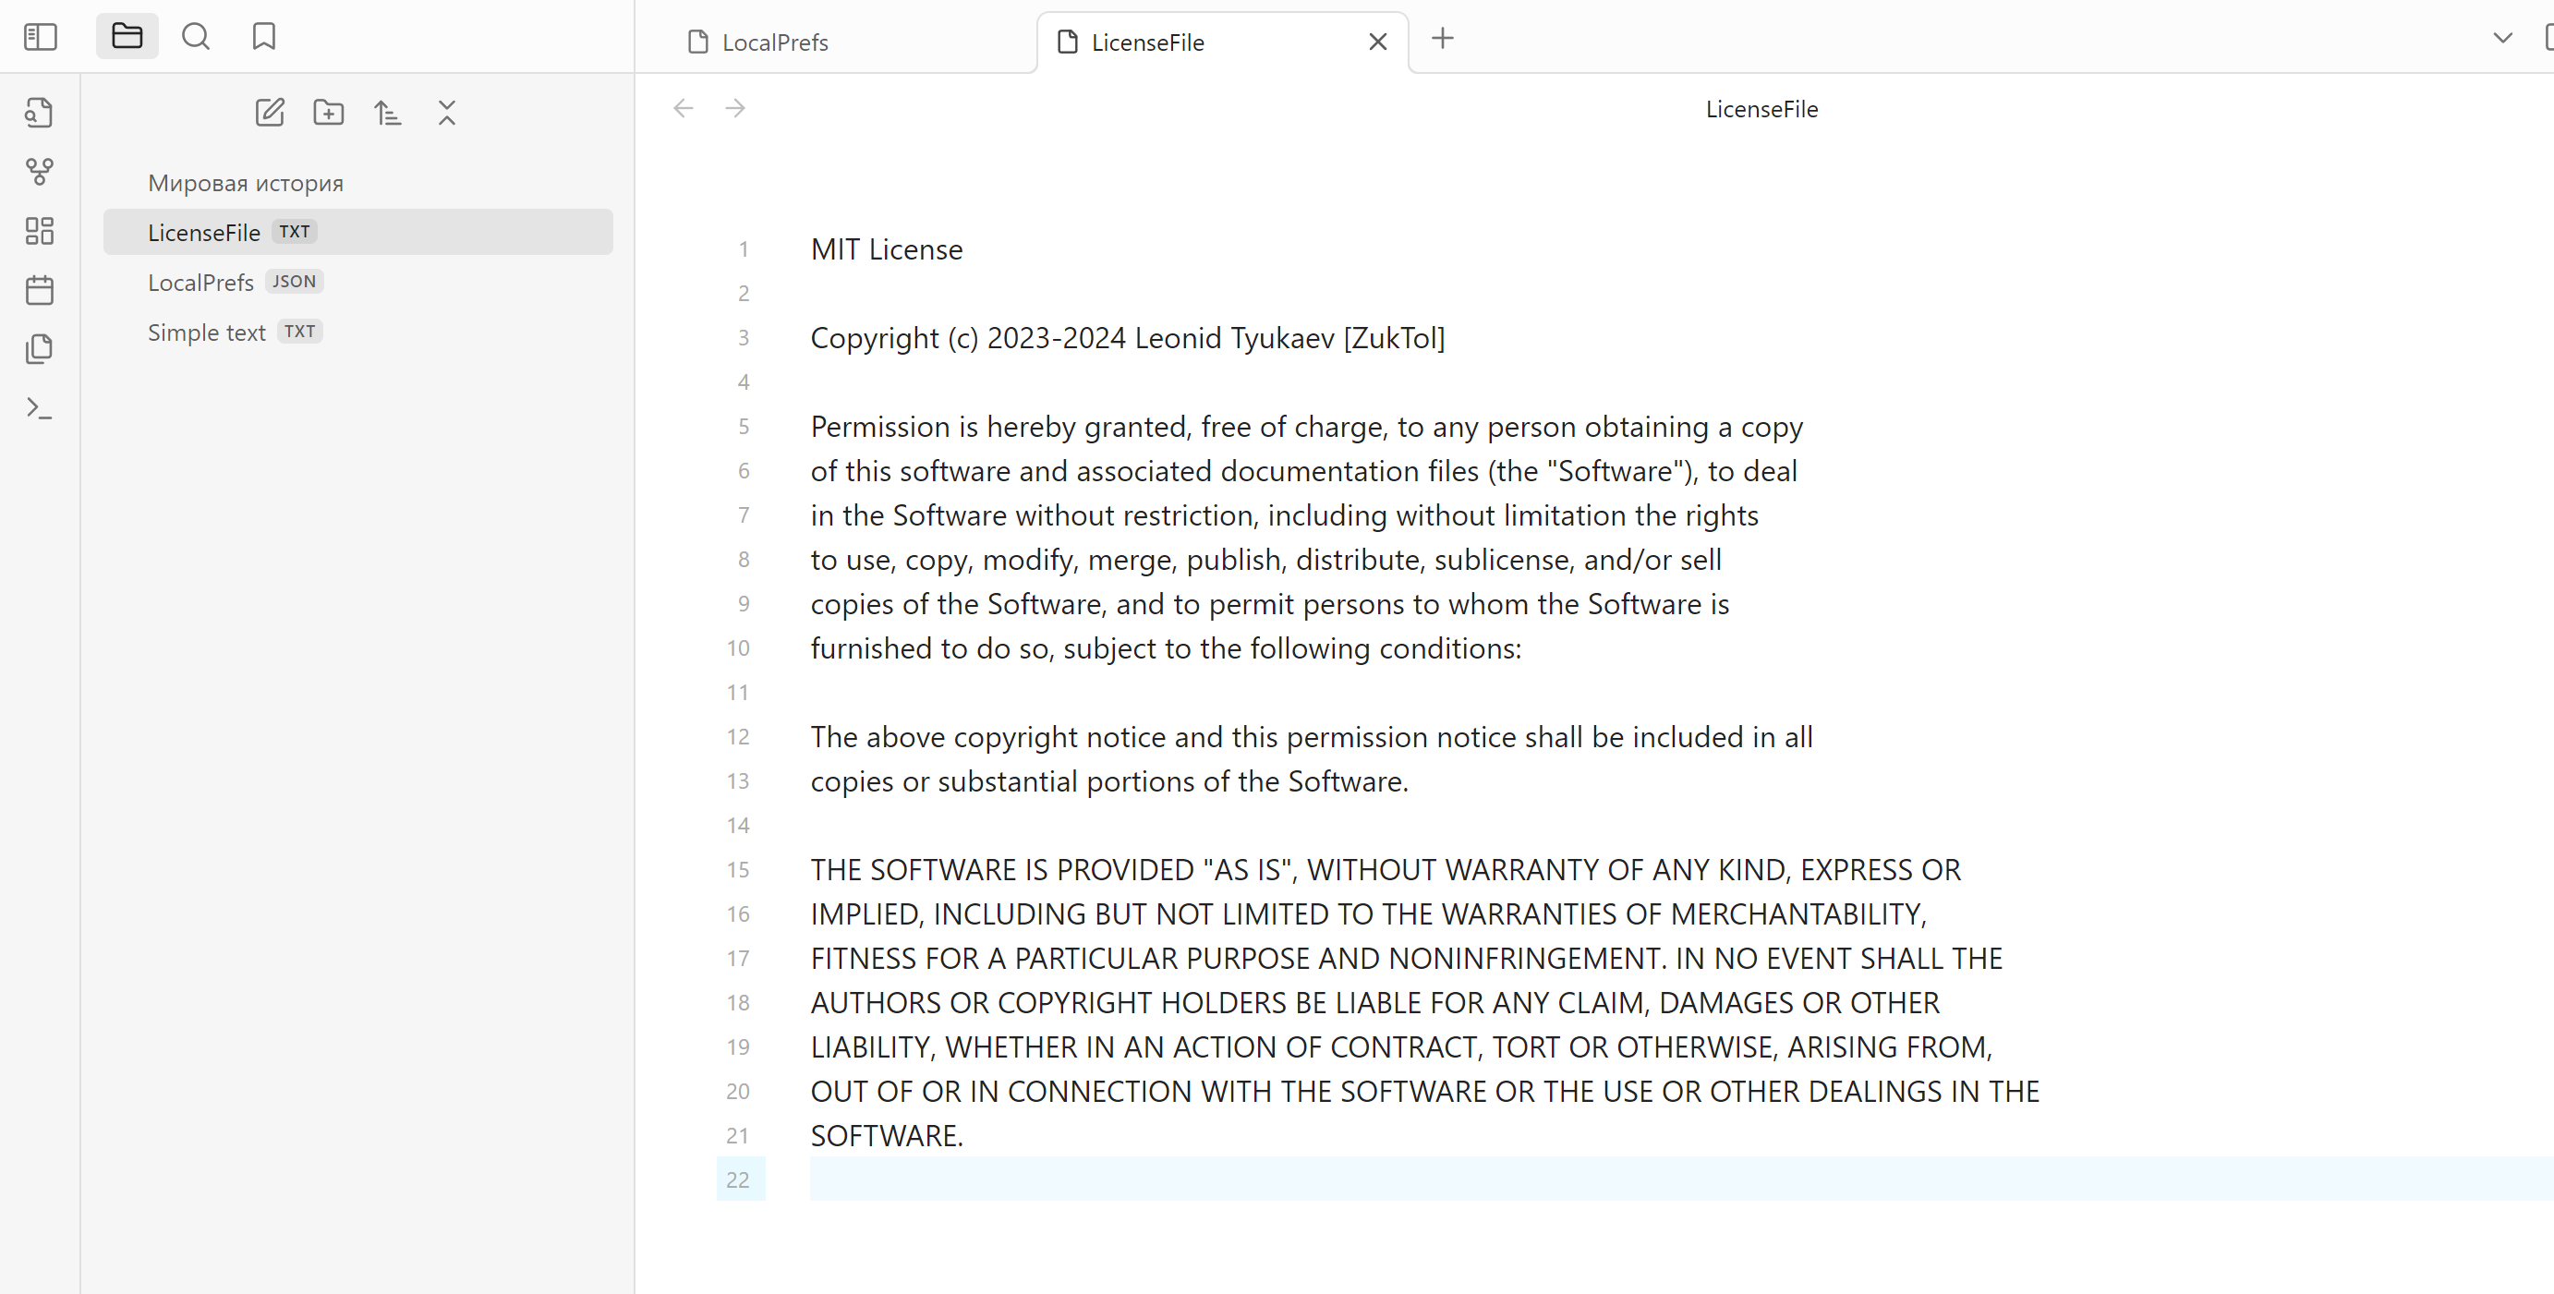The height and width of the screenshot is (1294, 2554).
Task: Add a new tab
Action: 1443,39
